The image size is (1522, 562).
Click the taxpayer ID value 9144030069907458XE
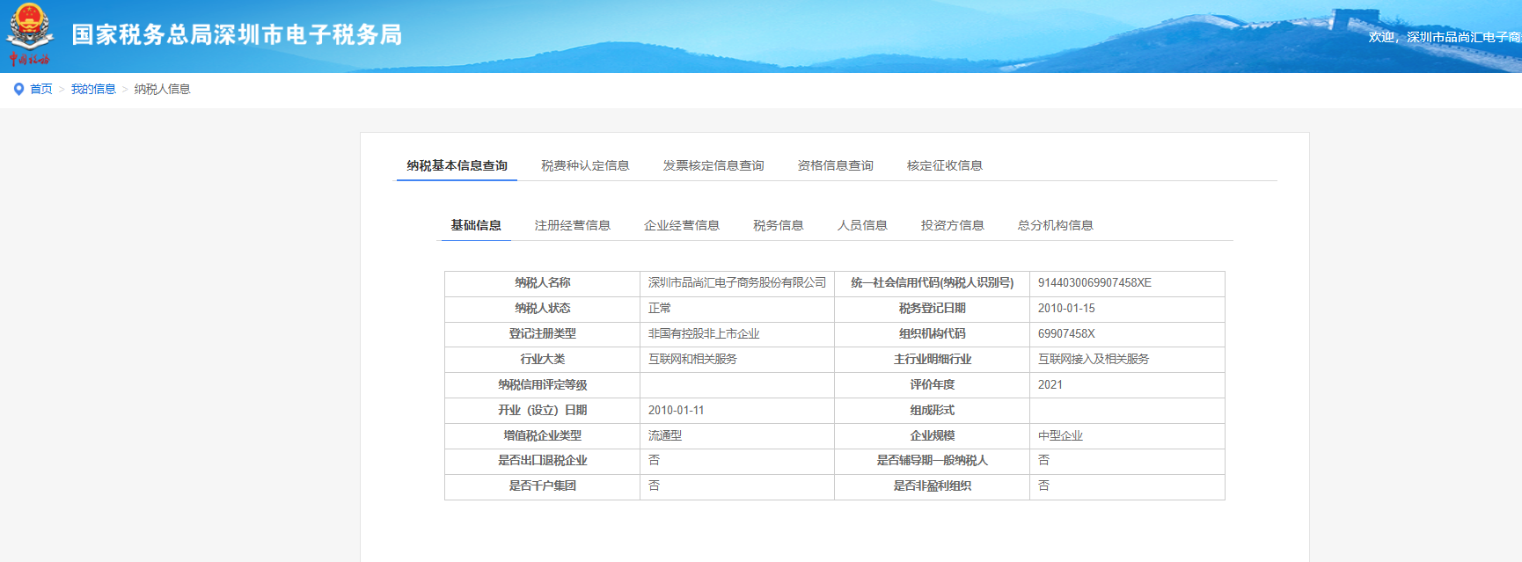[x=1094, y=282]
